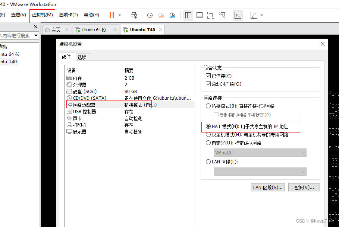Open the 帮助(H) menu
339x227 pixels.
coord(91,15)
